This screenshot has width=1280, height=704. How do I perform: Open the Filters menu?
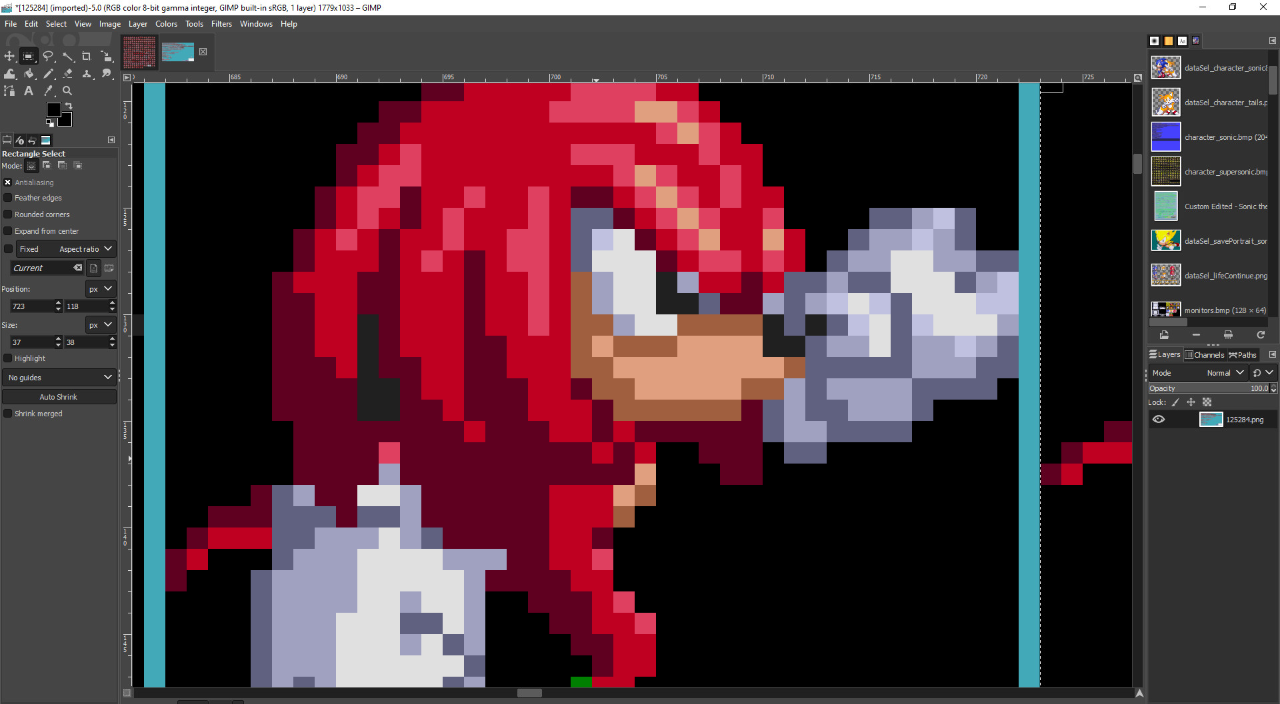point(221,23)
